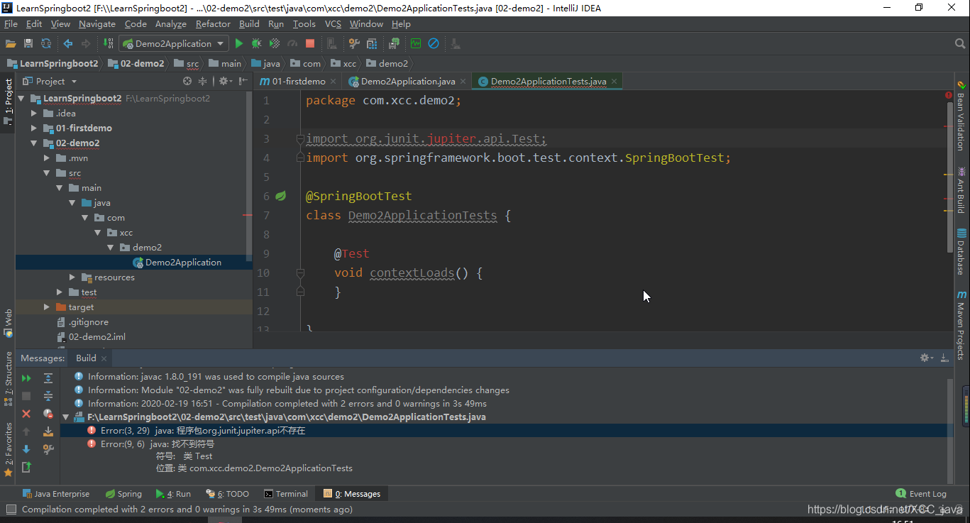The width and height of the screenshot is (970, 523).
Task: Open Messages panel gear options
Action: click(926, 358)
